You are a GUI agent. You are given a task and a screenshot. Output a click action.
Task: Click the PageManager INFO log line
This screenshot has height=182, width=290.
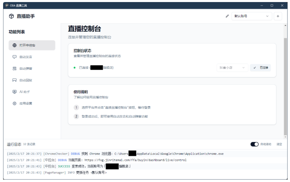pyautogui.click(x=57, y=172)
